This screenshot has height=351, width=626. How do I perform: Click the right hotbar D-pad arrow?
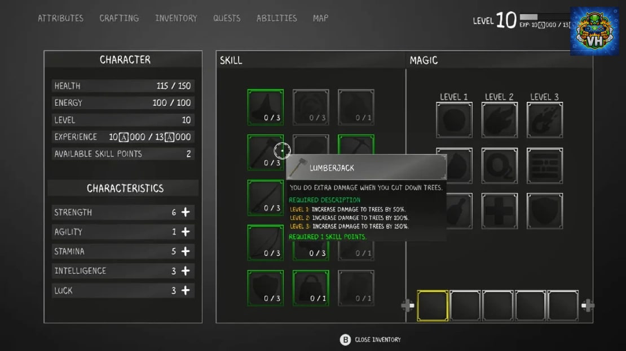coord(588,305)
